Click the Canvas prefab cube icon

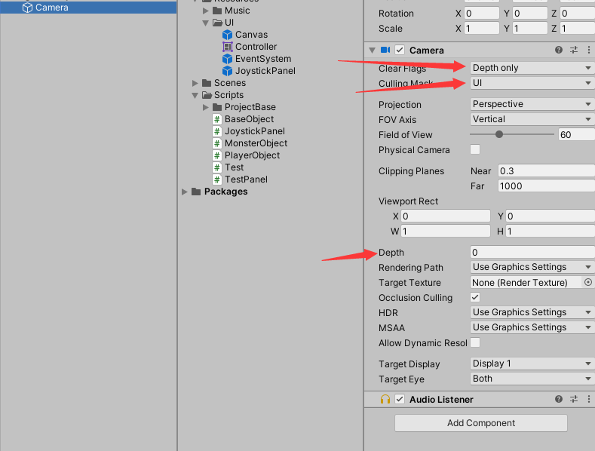227,35
